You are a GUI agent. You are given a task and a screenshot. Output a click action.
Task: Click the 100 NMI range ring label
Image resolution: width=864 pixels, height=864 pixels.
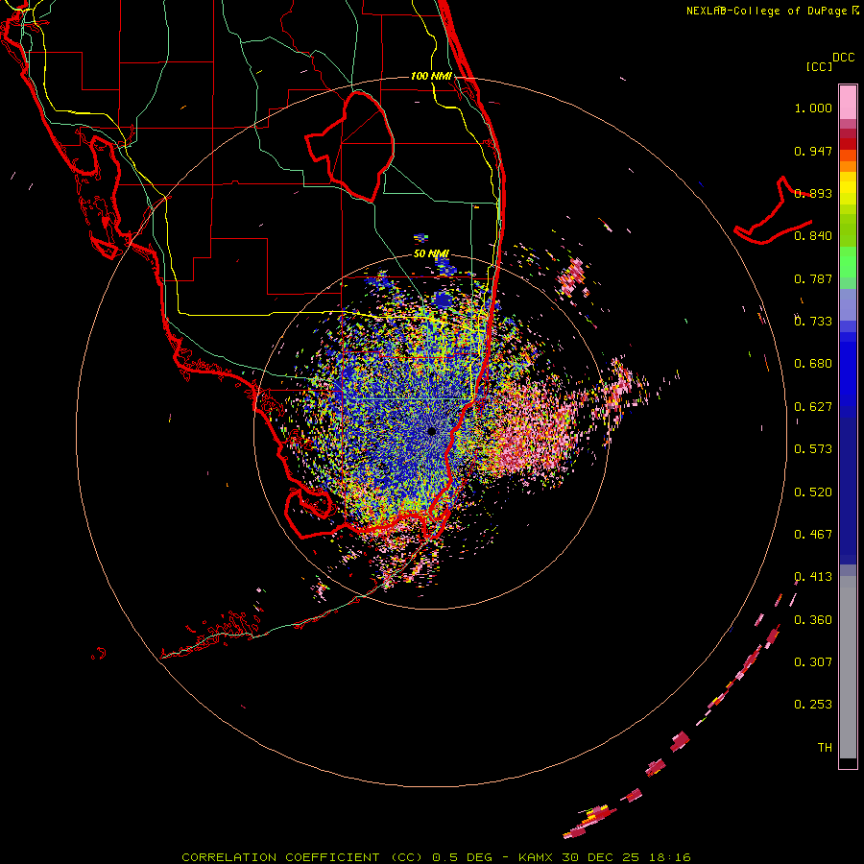tap(431, 76)
